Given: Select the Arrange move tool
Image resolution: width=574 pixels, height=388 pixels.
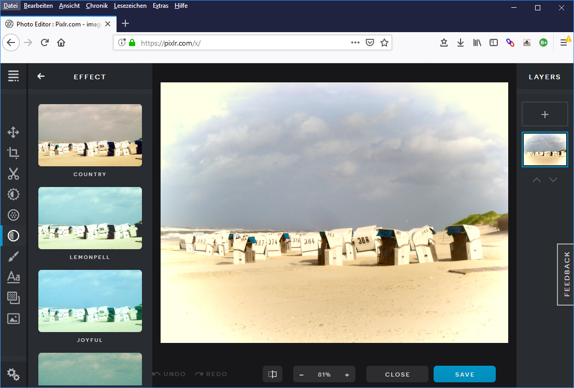Looking at the screenshot, I should click(x=13, y=132).
